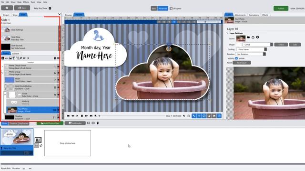Click the delete layer trash icon
Screen dimensions: 305x171
(x=55, y=58)
